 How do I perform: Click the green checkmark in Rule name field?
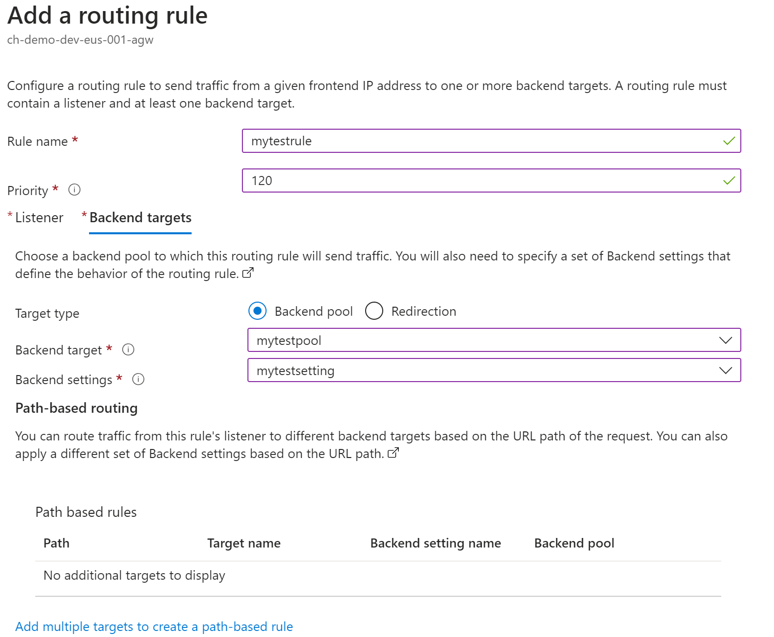[x=729, y=141]
